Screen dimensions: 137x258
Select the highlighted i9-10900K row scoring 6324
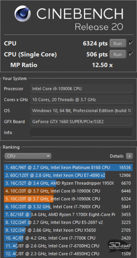click(68, 199)
